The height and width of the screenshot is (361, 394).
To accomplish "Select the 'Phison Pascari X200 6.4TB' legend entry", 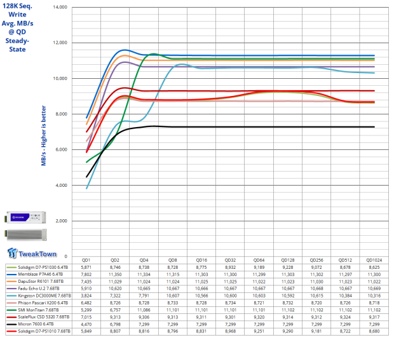I will (39, 303).
